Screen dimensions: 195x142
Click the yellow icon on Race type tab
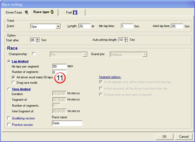(52, 12)
